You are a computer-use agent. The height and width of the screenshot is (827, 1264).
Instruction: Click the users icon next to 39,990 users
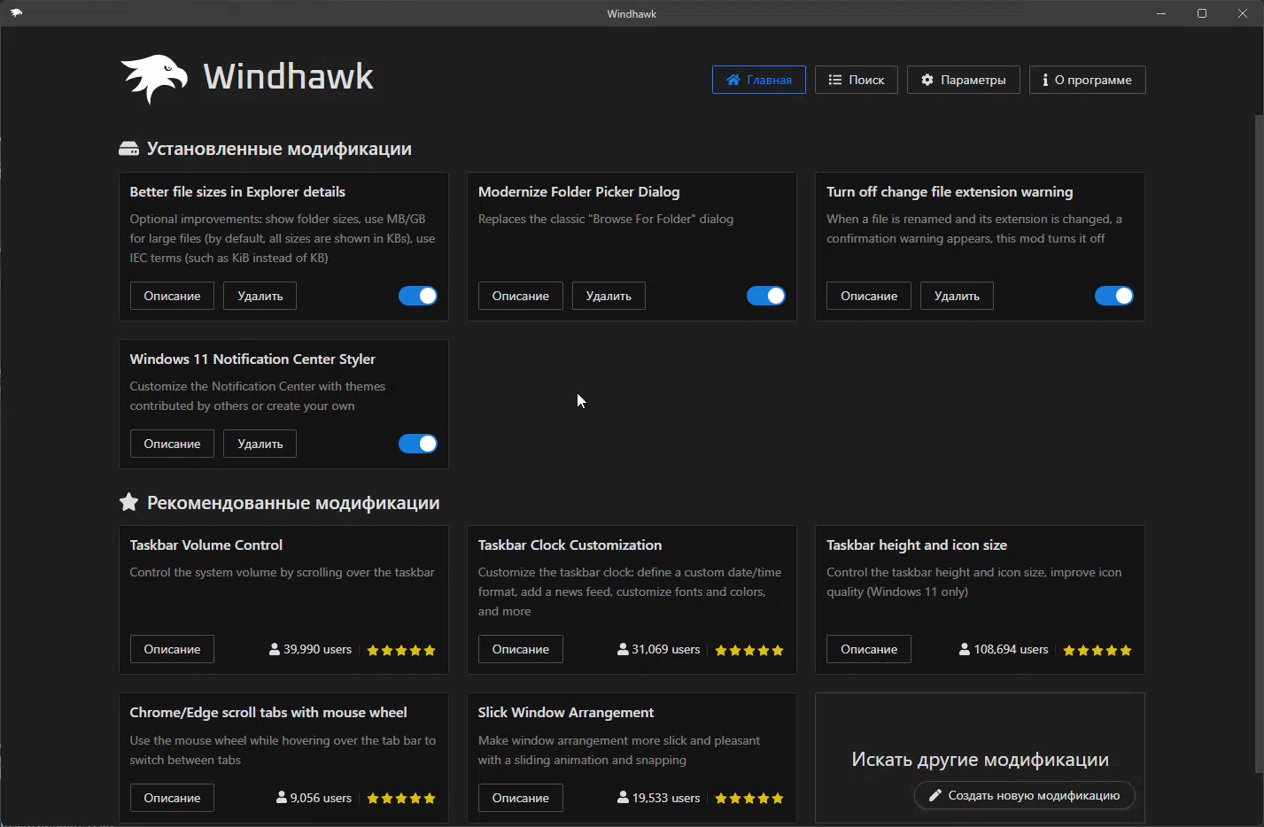point(275,649)
